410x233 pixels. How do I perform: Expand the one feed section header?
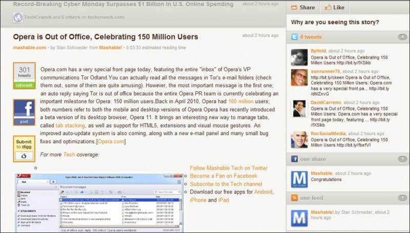click(348, 198)
